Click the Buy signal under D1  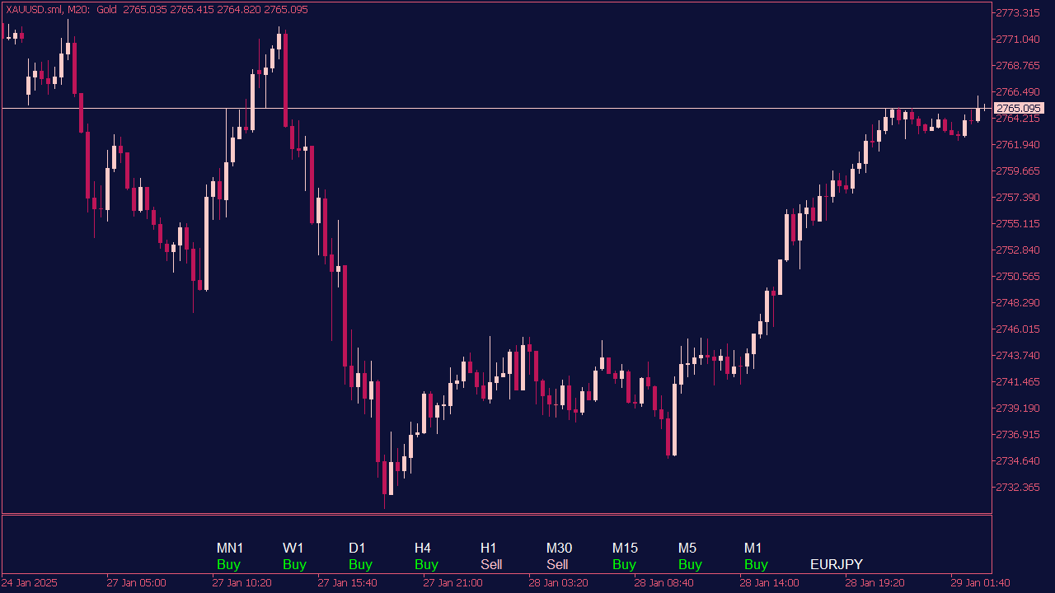pos(360,564)
